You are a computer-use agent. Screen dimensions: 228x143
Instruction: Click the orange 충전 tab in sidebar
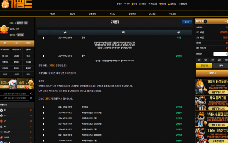point(5,43)
